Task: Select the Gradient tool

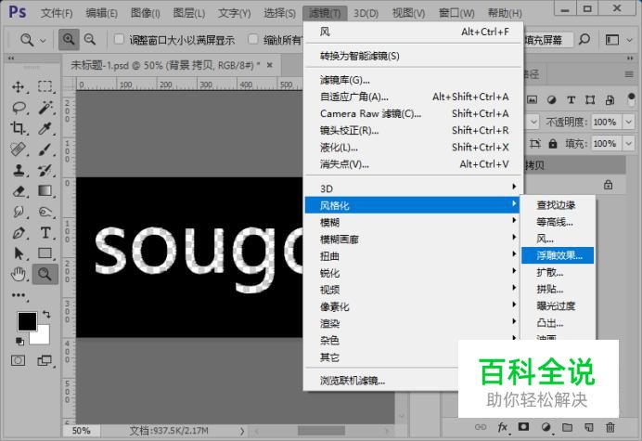Action: tap(45, 190)
